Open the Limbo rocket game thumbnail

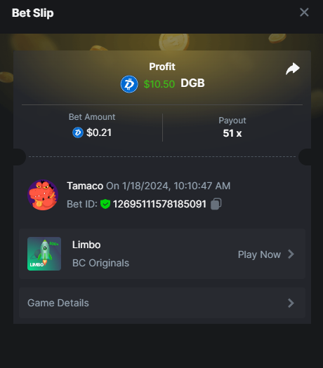pyautogui.click(x=44, y=254)
